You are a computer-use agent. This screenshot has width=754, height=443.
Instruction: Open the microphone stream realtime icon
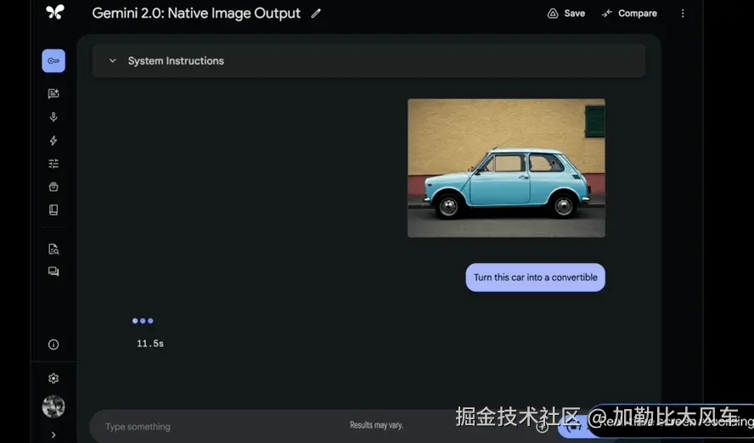pos(53,117)
